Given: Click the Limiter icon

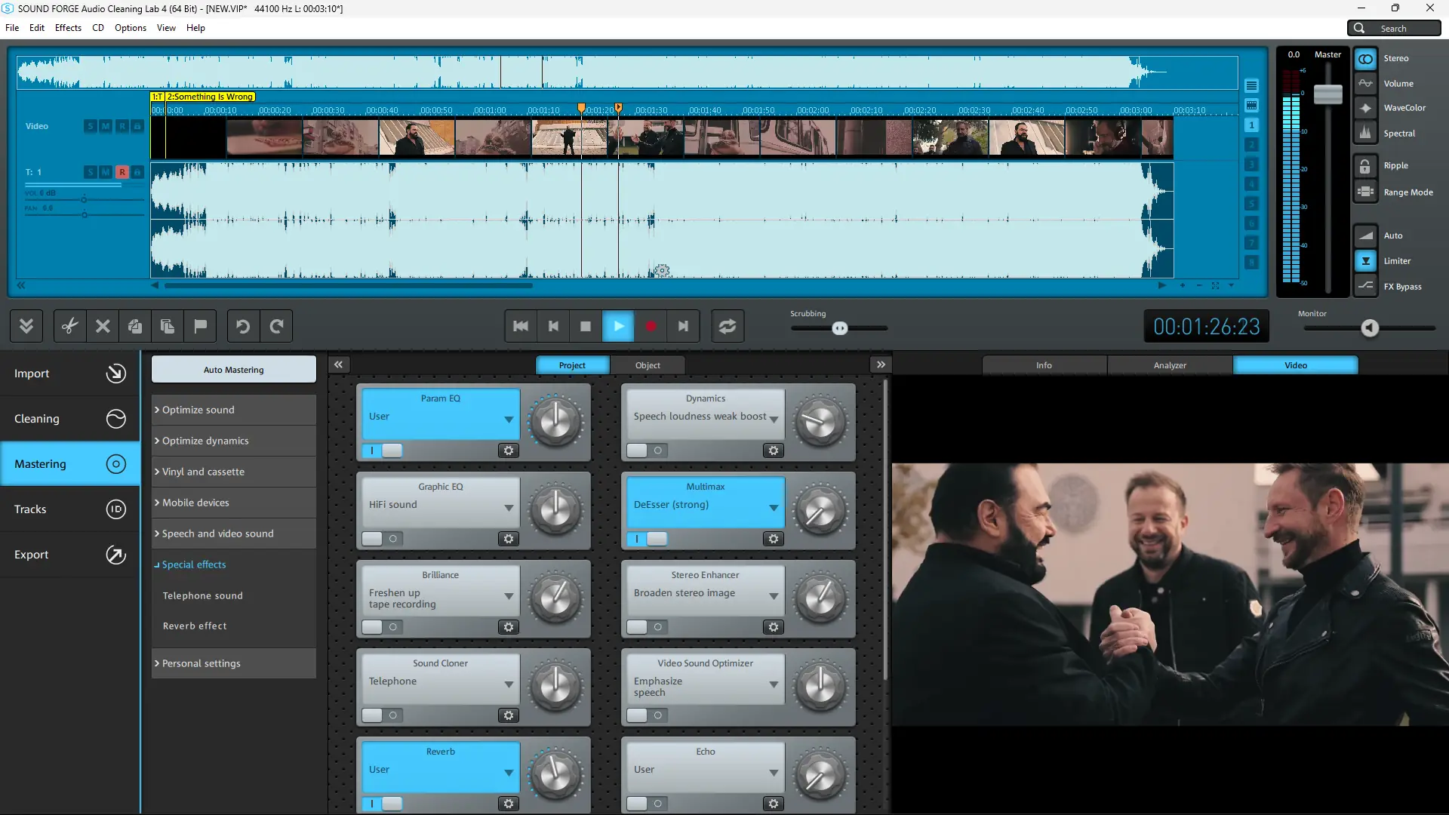Looking at the screenshot, I should point(1365,261).
